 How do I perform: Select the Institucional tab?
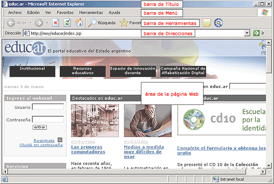[32, 71]
